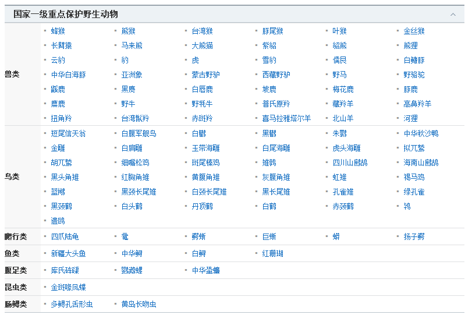The image size is (472, 318).
Task: Click the 长臂猿 link
Action: (62, 45)
